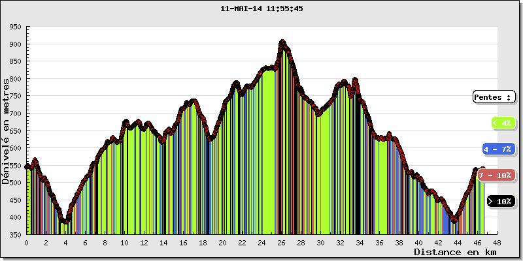
Task: Click the '> 10%' black slope legend
Action: point(501,202)
